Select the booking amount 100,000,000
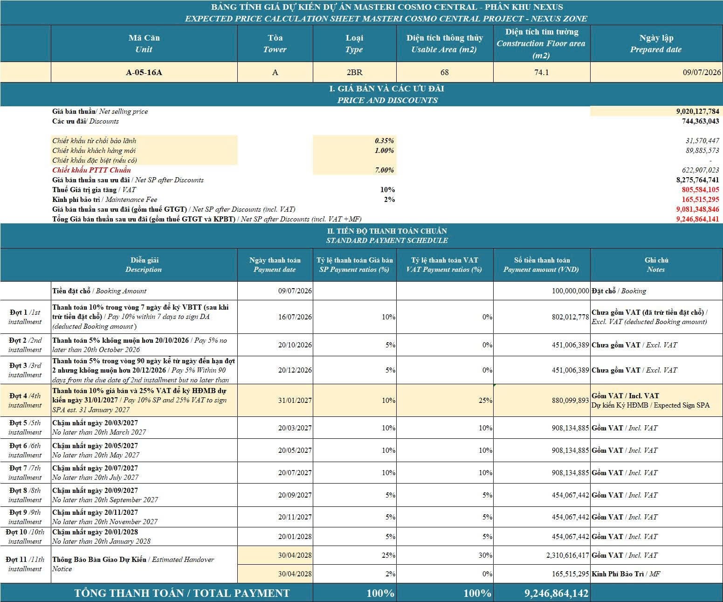Viewport: 723px width, 602px height. click(x=571, y=291)
